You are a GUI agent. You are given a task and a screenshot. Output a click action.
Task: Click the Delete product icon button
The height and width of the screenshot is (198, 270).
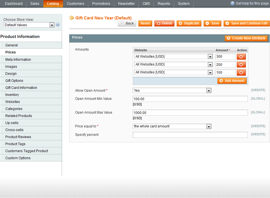point(158,23)
